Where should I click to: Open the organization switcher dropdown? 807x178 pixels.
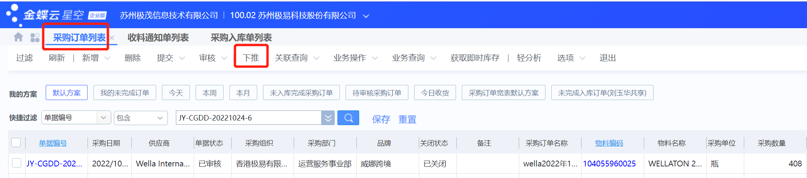[366, 16]
